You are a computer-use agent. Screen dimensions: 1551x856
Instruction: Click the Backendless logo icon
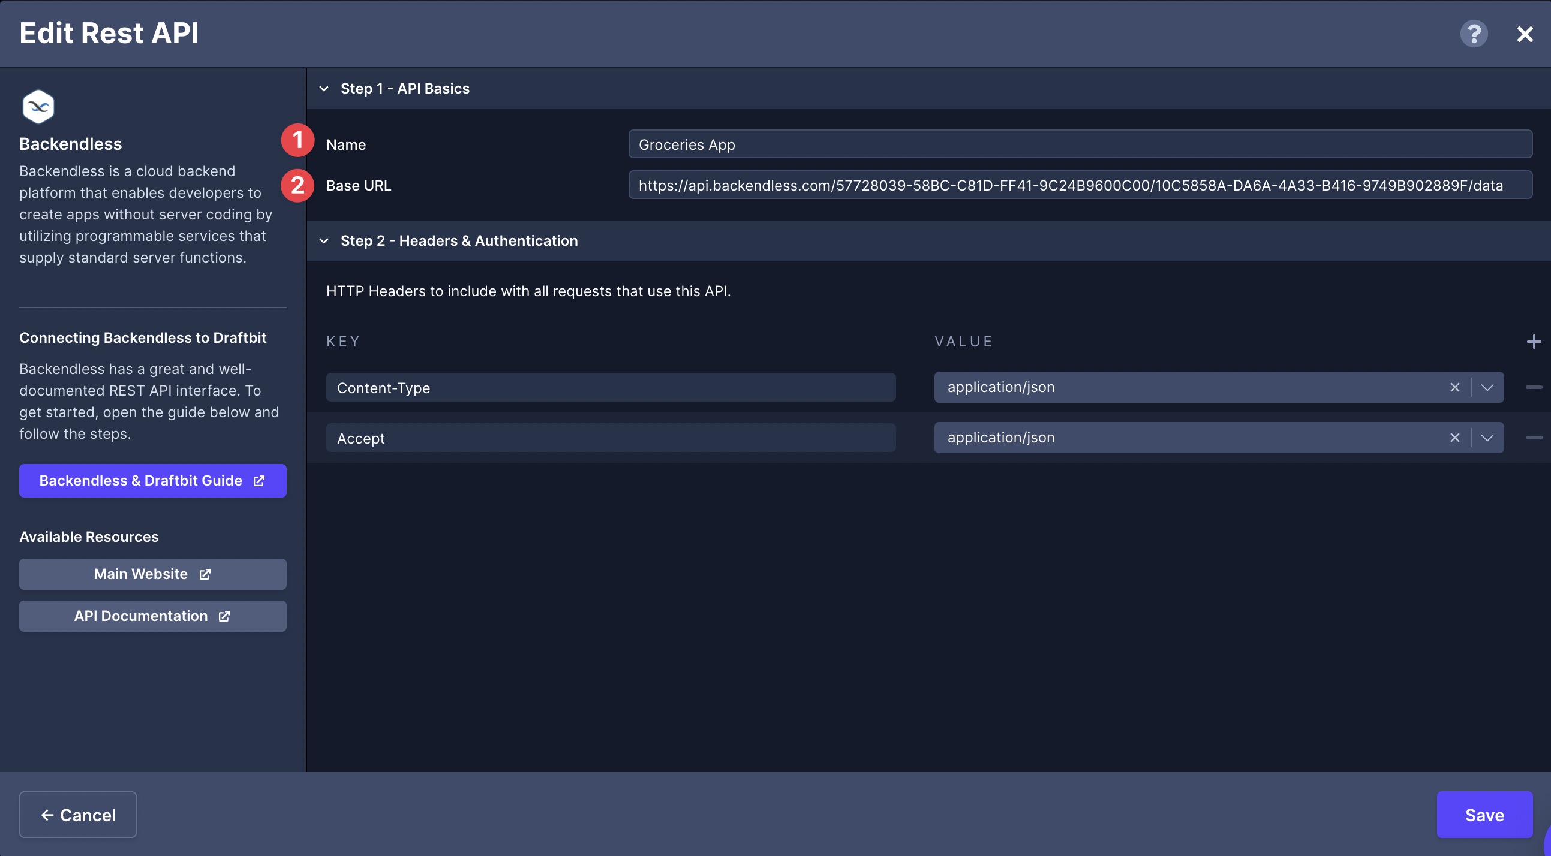pyautogui.click(x=38, y=107)
